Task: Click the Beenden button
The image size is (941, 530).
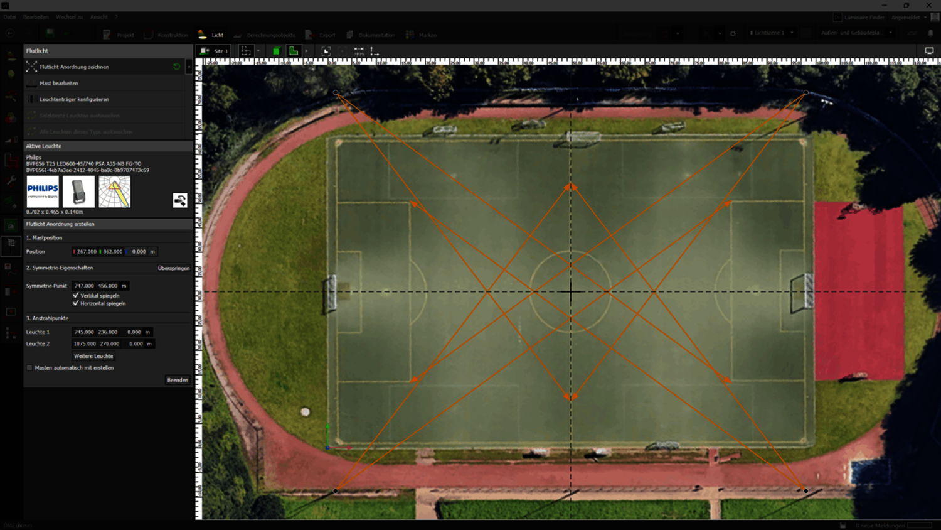Action: point(178,380)
